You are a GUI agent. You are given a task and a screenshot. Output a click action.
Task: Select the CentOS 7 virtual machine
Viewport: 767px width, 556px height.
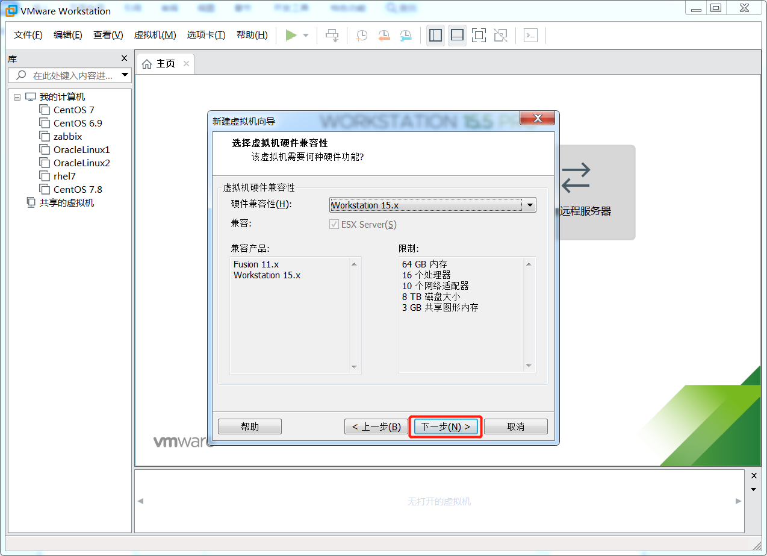[x=73, y=110]
